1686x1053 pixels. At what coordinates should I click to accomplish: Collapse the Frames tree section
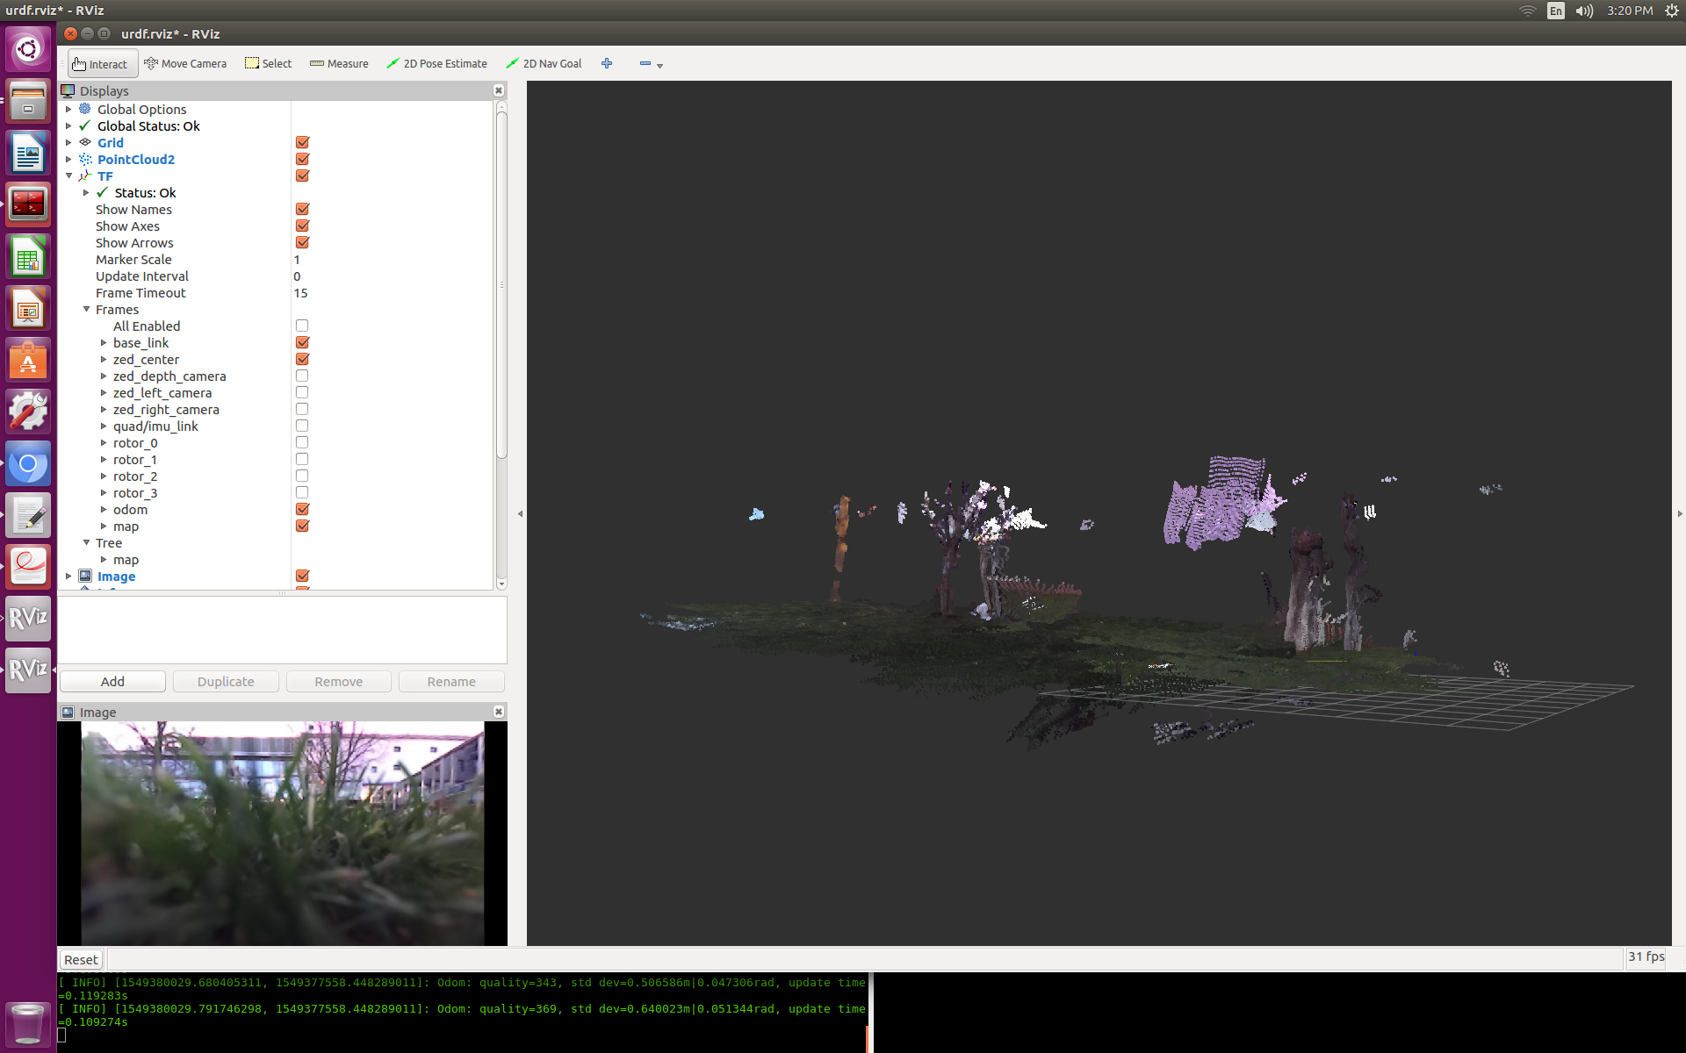86,310
